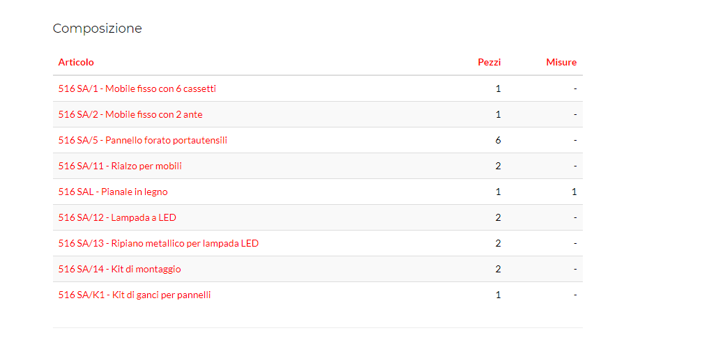Click the Pezzi value for Rialzo per mobili
Viewport: 716px width, 349px height.
pos(498,166)
